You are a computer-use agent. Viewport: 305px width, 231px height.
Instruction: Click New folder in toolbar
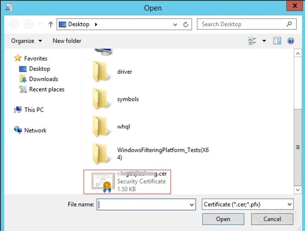[67, 41]
